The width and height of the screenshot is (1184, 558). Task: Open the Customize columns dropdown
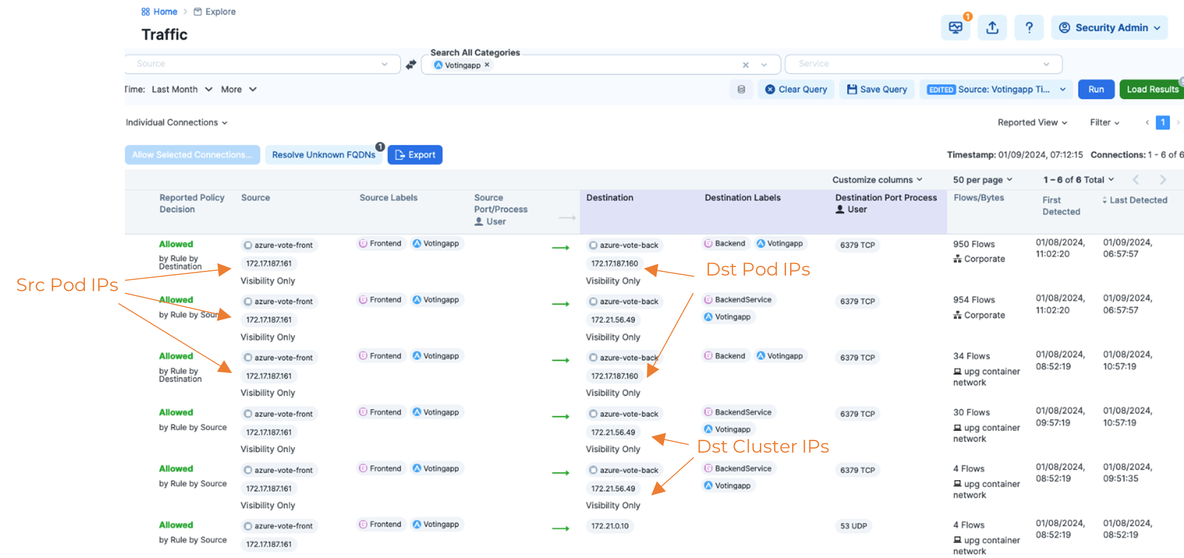click(x=877, y=180)
